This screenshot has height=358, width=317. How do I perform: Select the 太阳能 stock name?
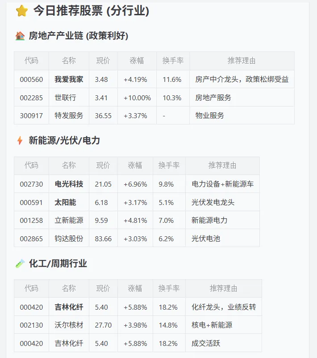[x=65, y=202]
